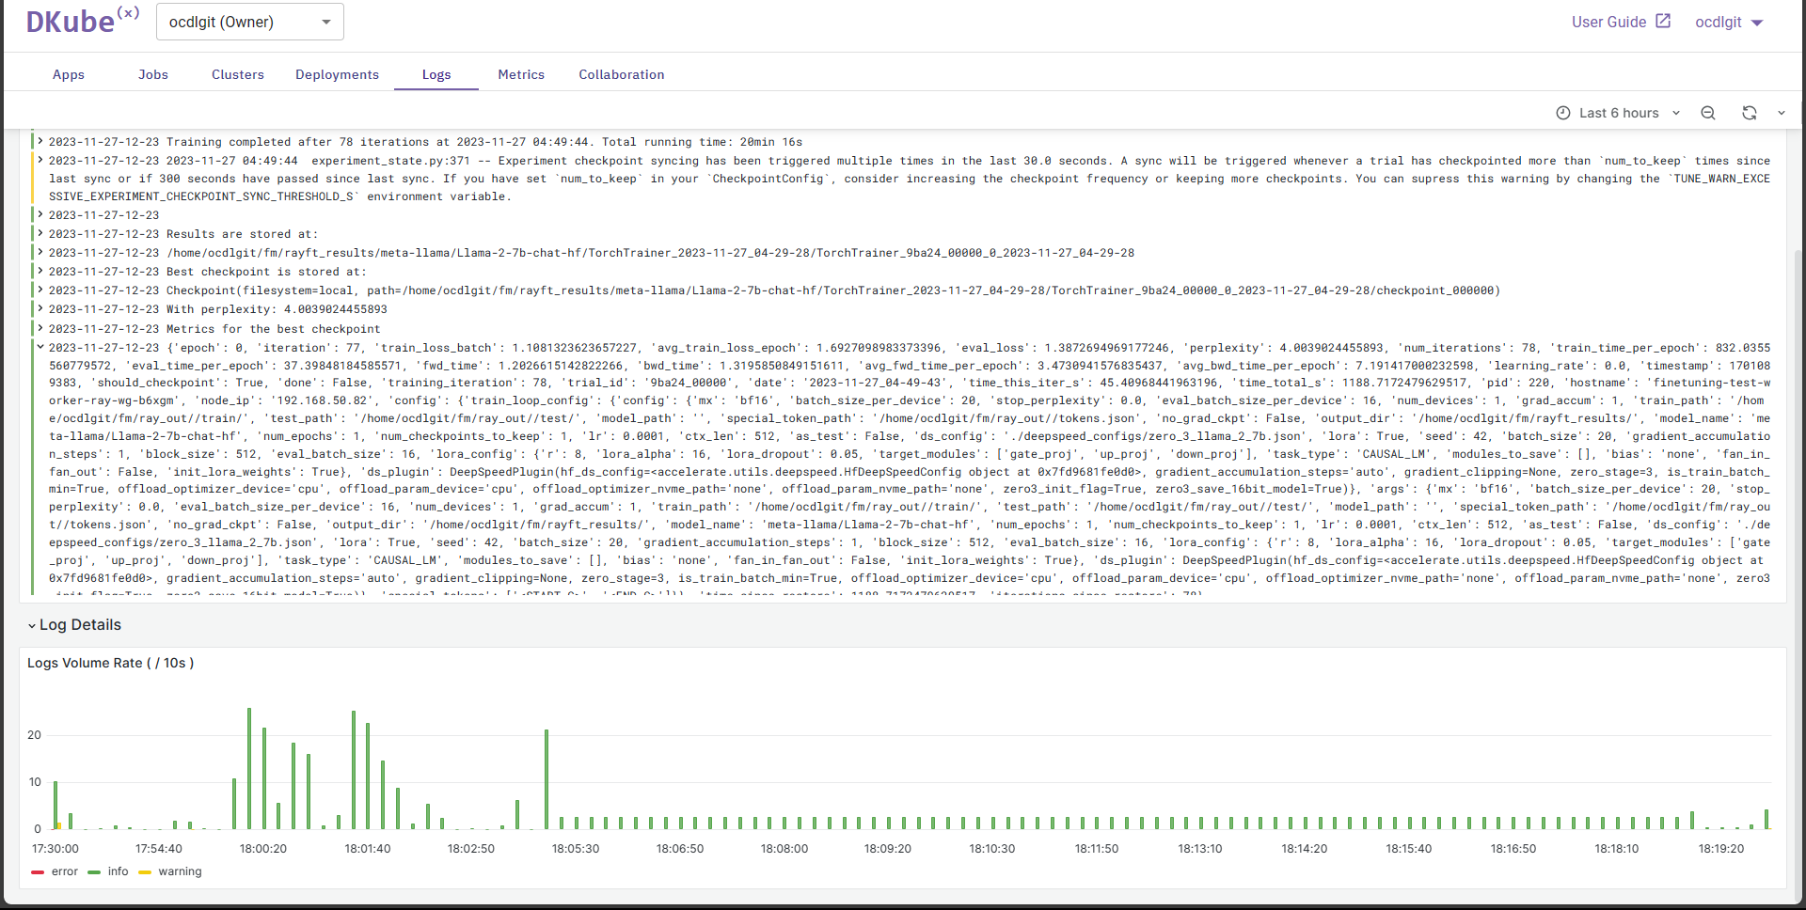Image resolution: width=1806 pixels, height=910 pixels.
Task: Open the ocdlgit (Owner) project selector
Action: (x=249, y=22)
